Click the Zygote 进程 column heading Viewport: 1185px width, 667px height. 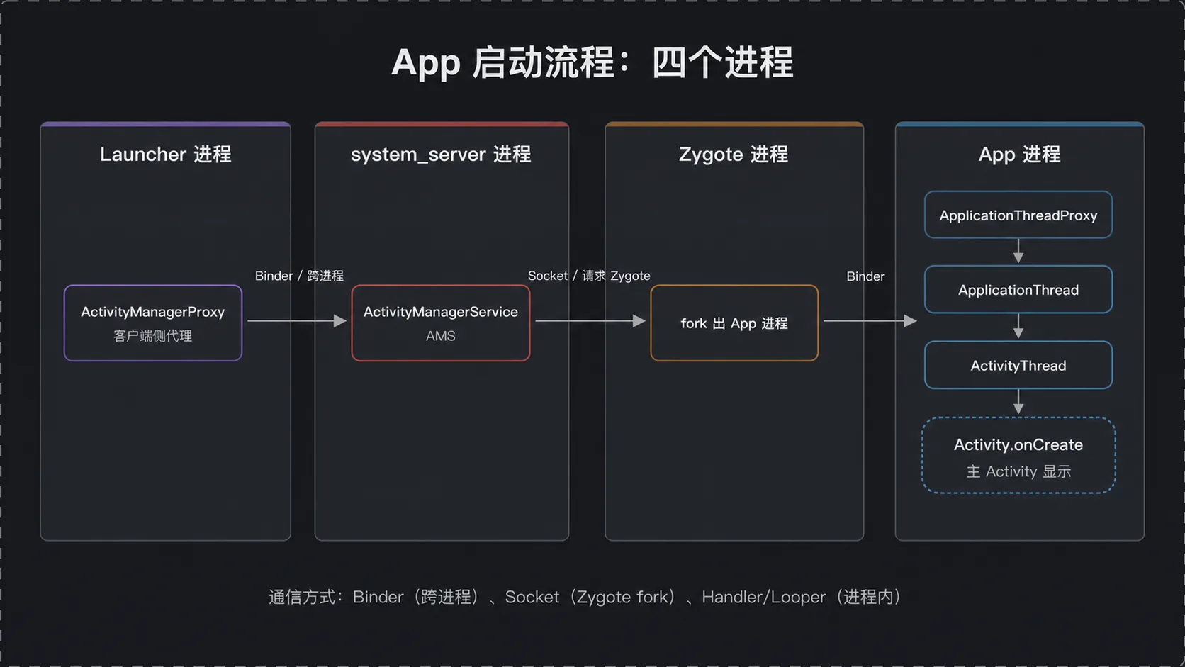(x=734, y=154)
